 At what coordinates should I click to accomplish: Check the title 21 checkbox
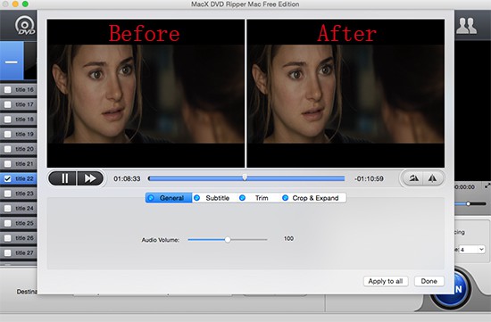[x=7, y=163]
